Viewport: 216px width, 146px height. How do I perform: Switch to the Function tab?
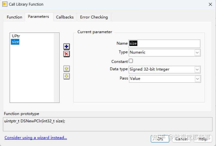[x=14, y=17]
